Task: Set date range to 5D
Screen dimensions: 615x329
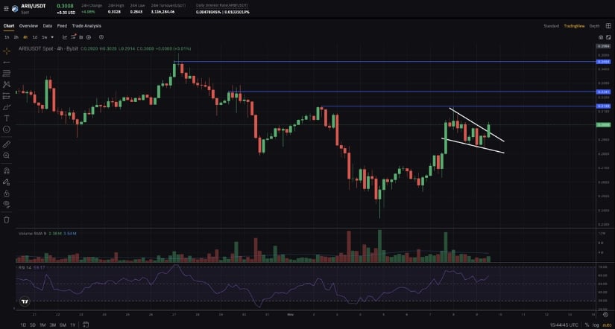Action: (x=33, y=325)
